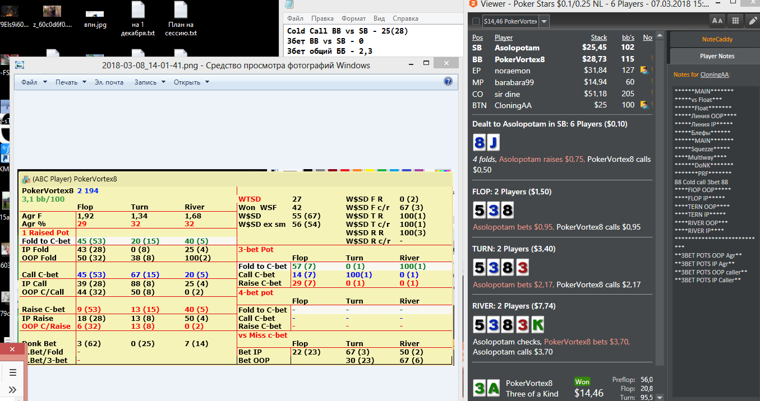Image resolution: width=760 pixels, height=401 pixels.
Task: Click the WTSD stat label in popup
Action: [x=250, y=199]
